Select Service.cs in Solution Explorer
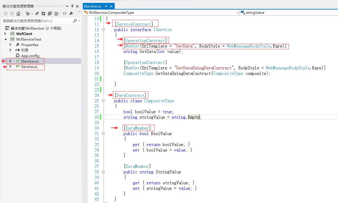The height and width of the screenshot is (203, 338). 29,67
